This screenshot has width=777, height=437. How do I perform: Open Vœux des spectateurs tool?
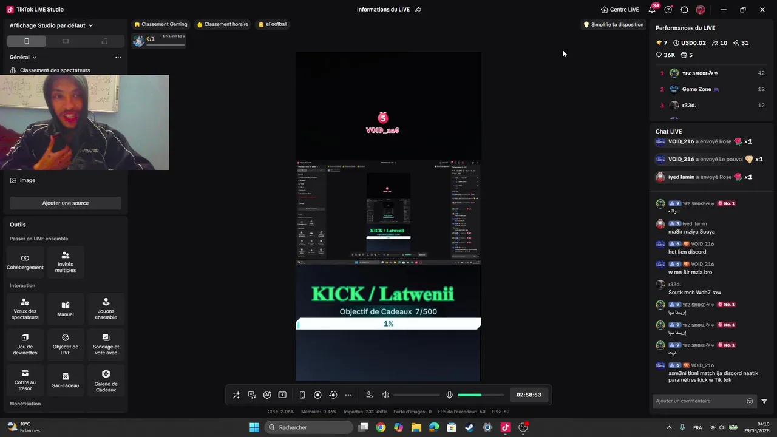click(25, 309)
